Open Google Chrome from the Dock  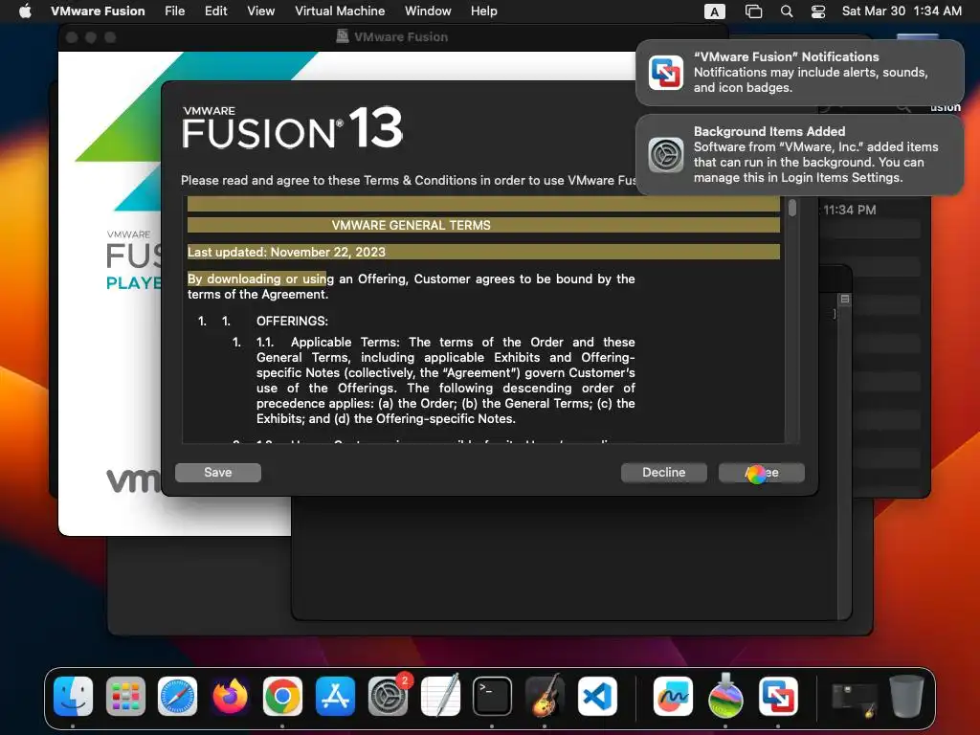click(x=282, y=697)
